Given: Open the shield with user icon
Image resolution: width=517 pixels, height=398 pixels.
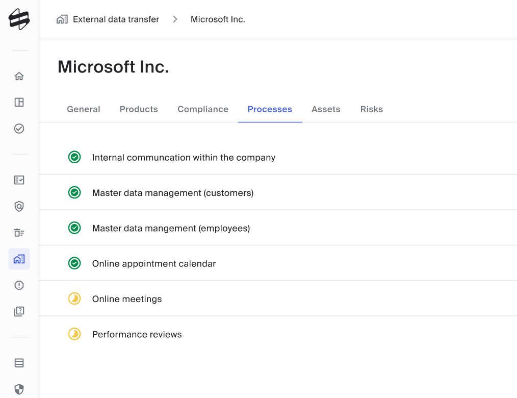Looking at the screenshot, I should point(19,206).
